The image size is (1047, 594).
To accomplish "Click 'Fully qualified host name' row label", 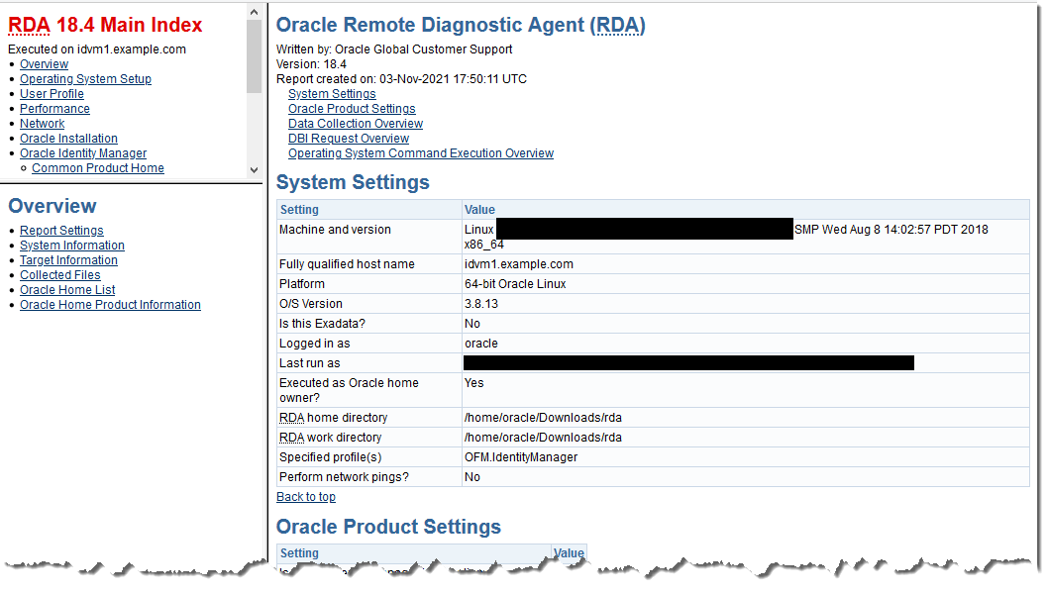I will point(347,264).
